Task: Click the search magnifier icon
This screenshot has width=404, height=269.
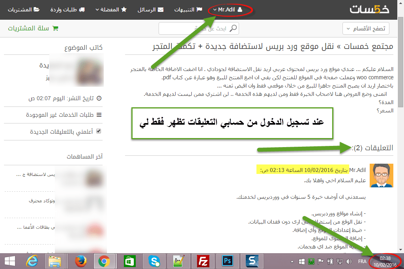Action: point(234,28)
